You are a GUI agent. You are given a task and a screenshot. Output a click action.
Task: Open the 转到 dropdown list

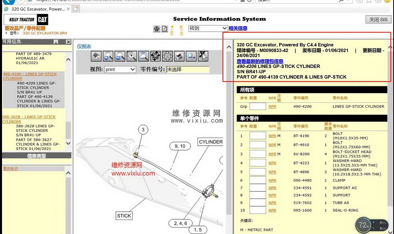point(208,28)
